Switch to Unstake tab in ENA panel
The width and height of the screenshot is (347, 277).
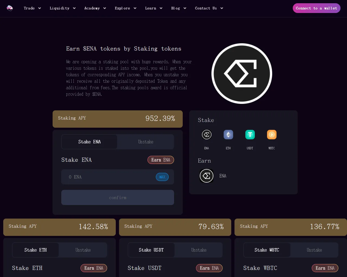click(146, 142)
